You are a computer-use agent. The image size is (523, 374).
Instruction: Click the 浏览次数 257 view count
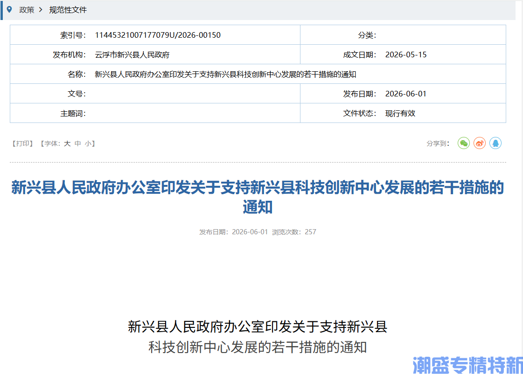click(x=294, y=232)
